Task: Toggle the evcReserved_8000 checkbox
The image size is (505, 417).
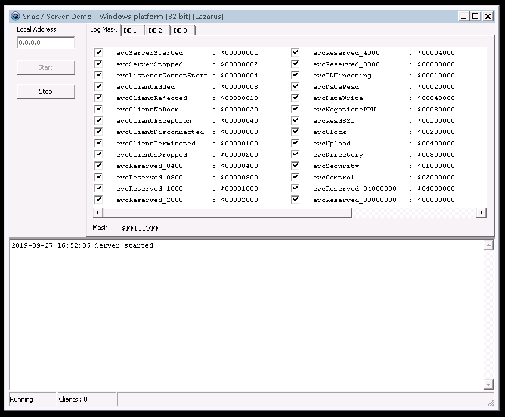Action: [295, 64]
